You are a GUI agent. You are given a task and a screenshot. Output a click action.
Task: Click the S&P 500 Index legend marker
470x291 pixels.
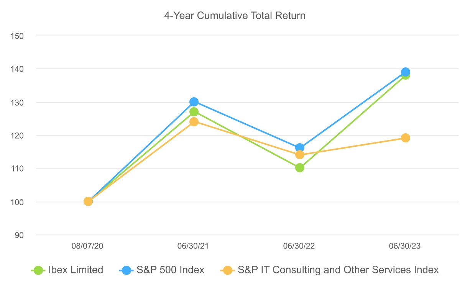127,270
